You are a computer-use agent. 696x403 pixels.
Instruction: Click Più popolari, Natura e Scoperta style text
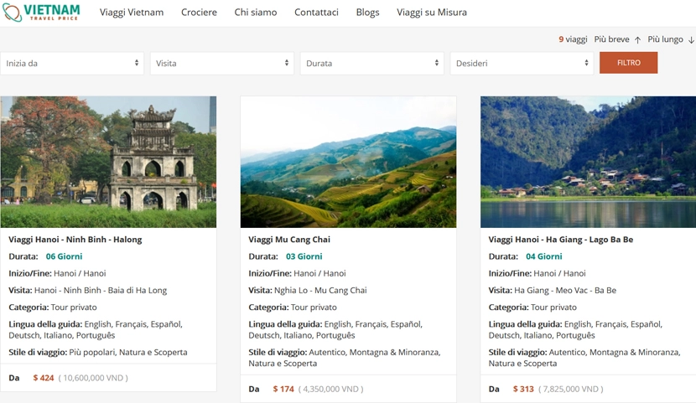point(128,353)
